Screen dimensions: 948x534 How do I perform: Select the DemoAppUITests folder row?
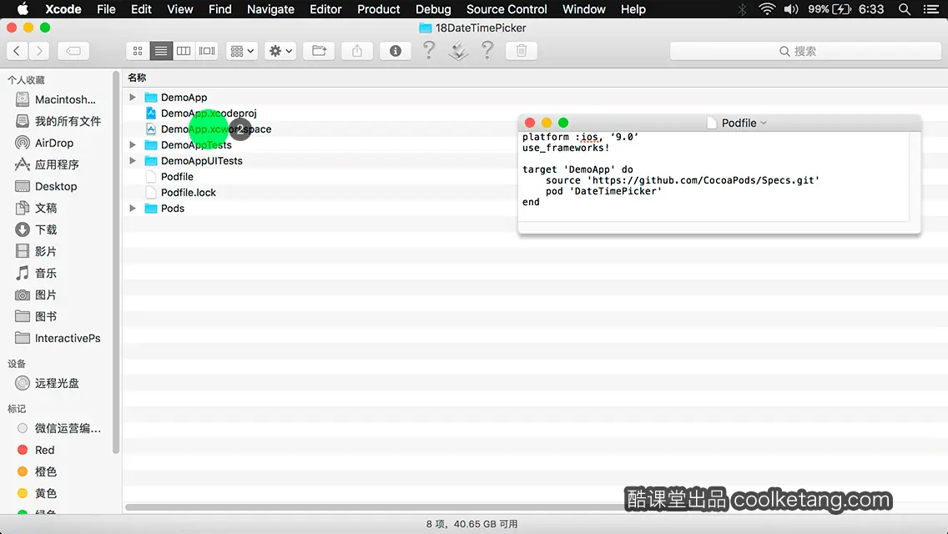click(201, 161)
